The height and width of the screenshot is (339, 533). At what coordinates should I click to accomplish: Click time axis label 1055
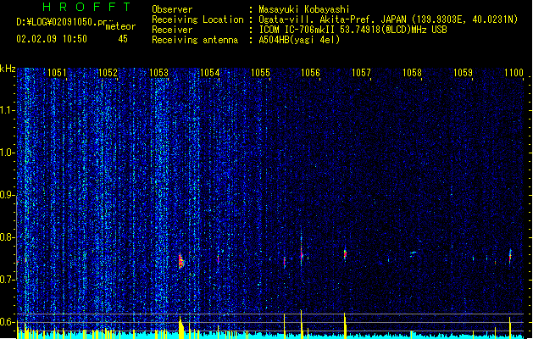(x=260, y=73)
